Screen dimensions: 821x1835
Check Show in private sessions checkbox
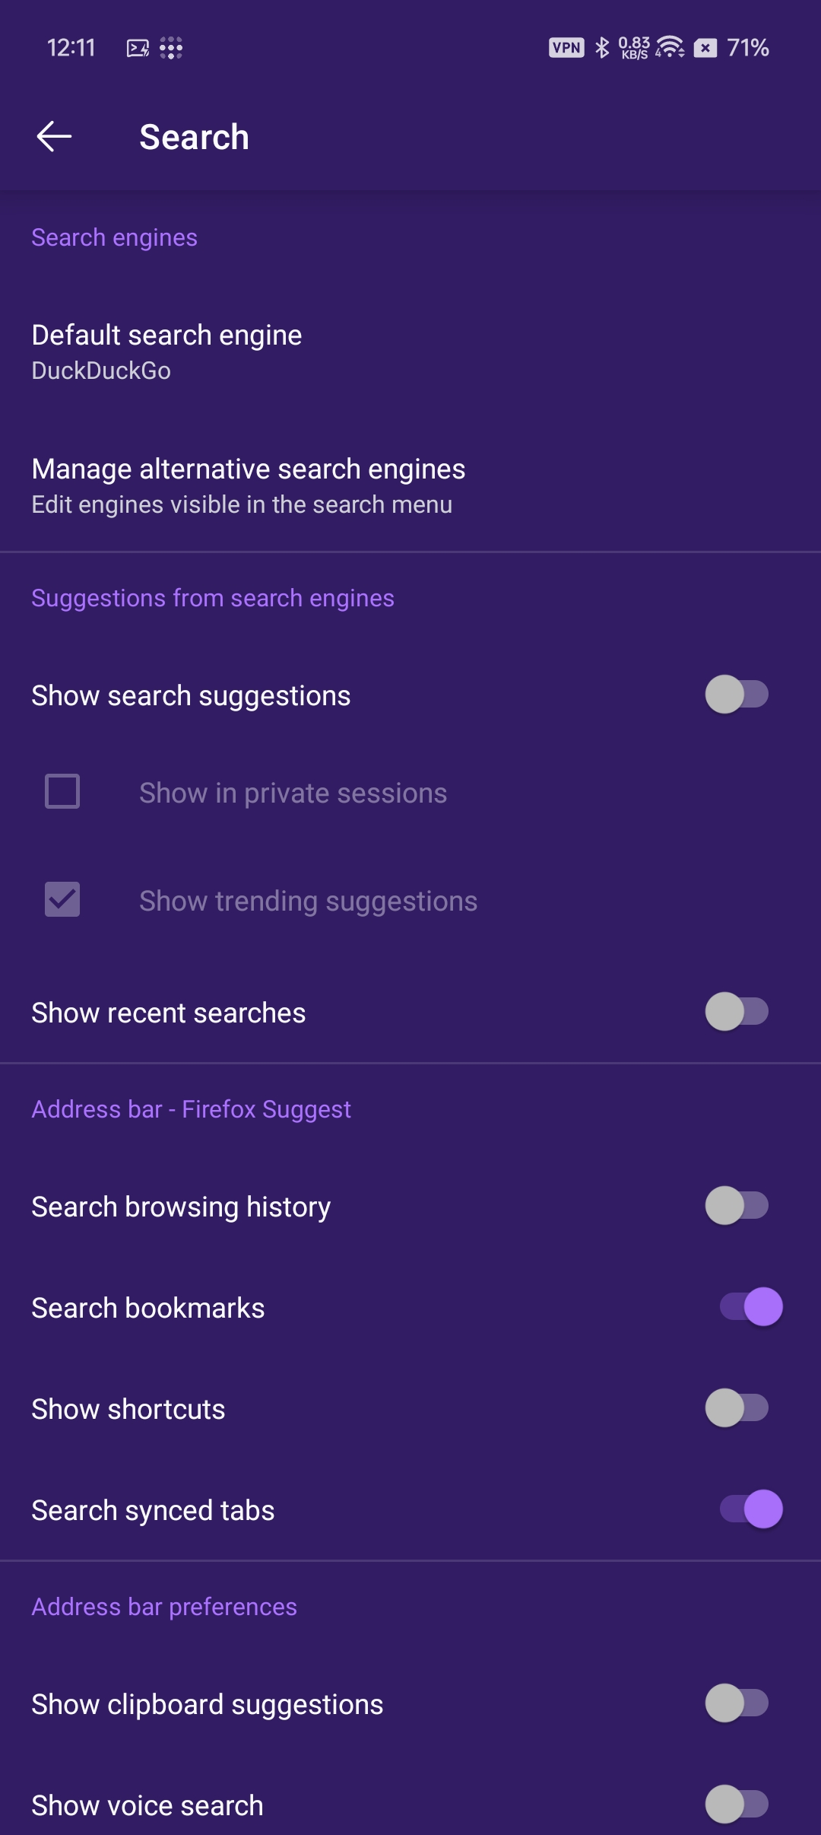(62, 791)
